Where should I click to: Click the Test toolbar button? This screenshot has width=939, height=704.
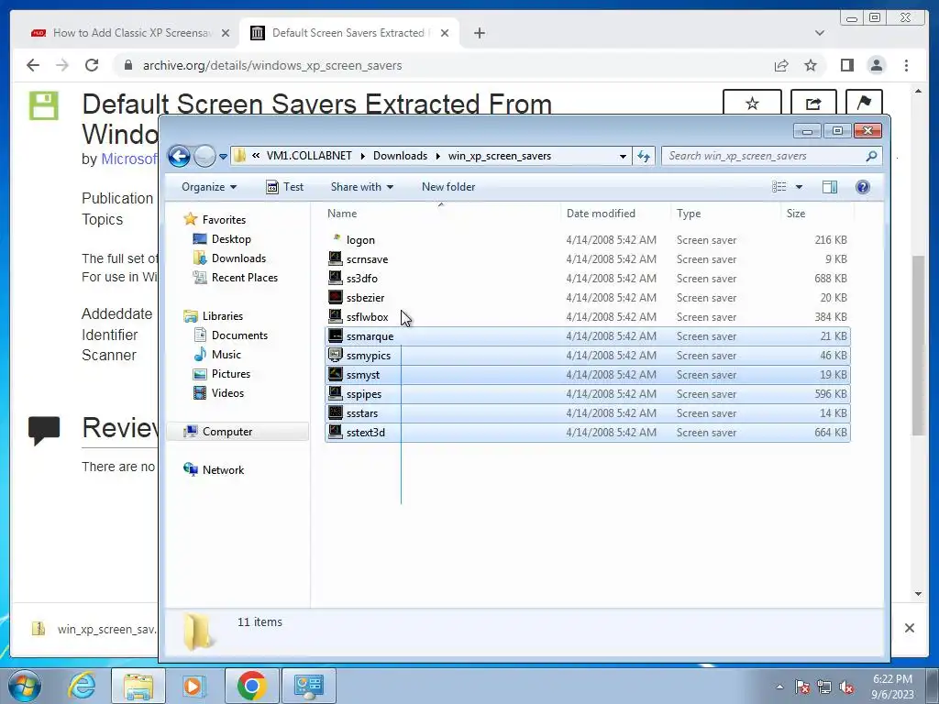click(x=285, y=187)
